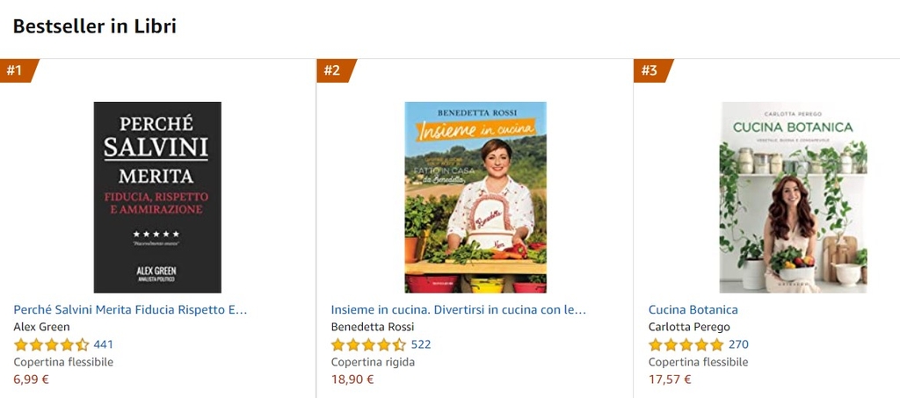This screenshot has height=398, width=900.
Task: Open the Perché Salvini Merita book cover
Action: click(157, 198)
